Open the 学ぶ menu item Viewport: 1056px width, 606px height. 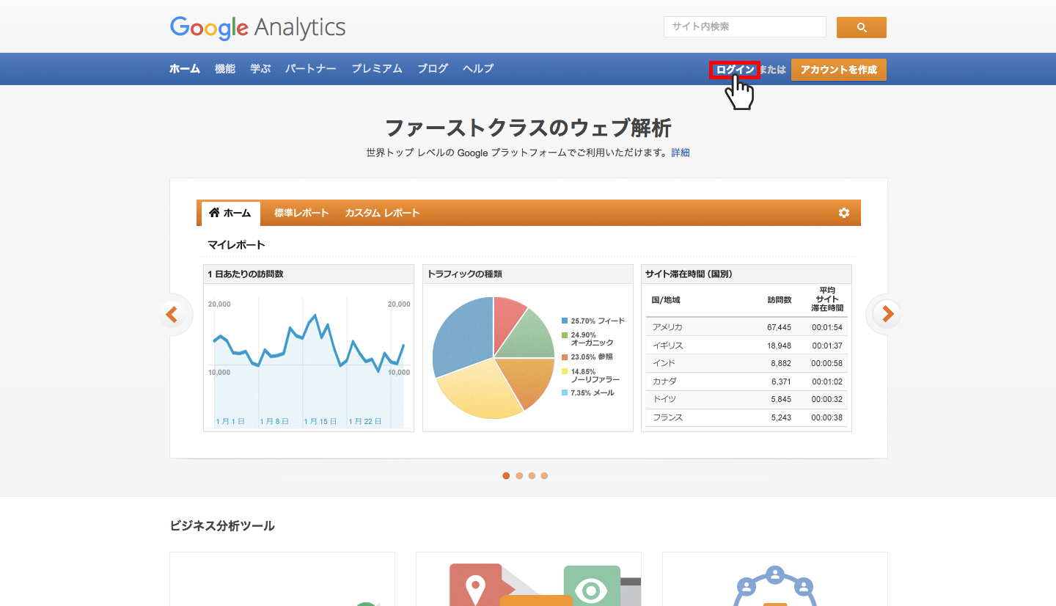260,69
